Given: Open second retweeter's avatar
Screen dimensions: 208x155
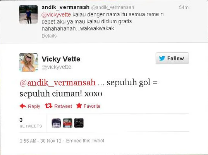Looking at the screenshot, I should tap(67, 123).
